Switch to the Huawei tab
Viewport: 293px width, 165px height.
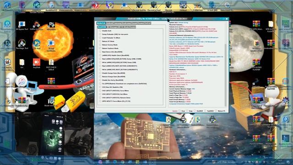click(140, 23)
